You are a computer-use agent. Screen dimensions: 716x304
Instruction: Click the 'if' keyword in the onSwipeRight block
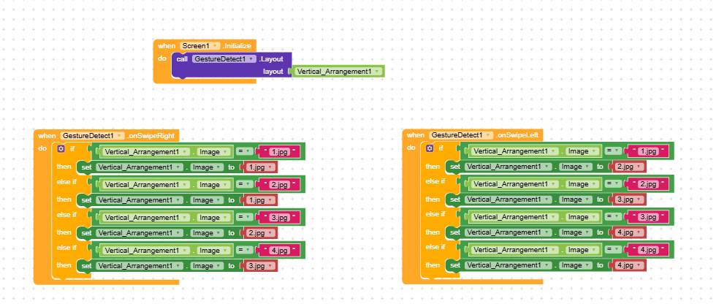click(x=72, y=149)
